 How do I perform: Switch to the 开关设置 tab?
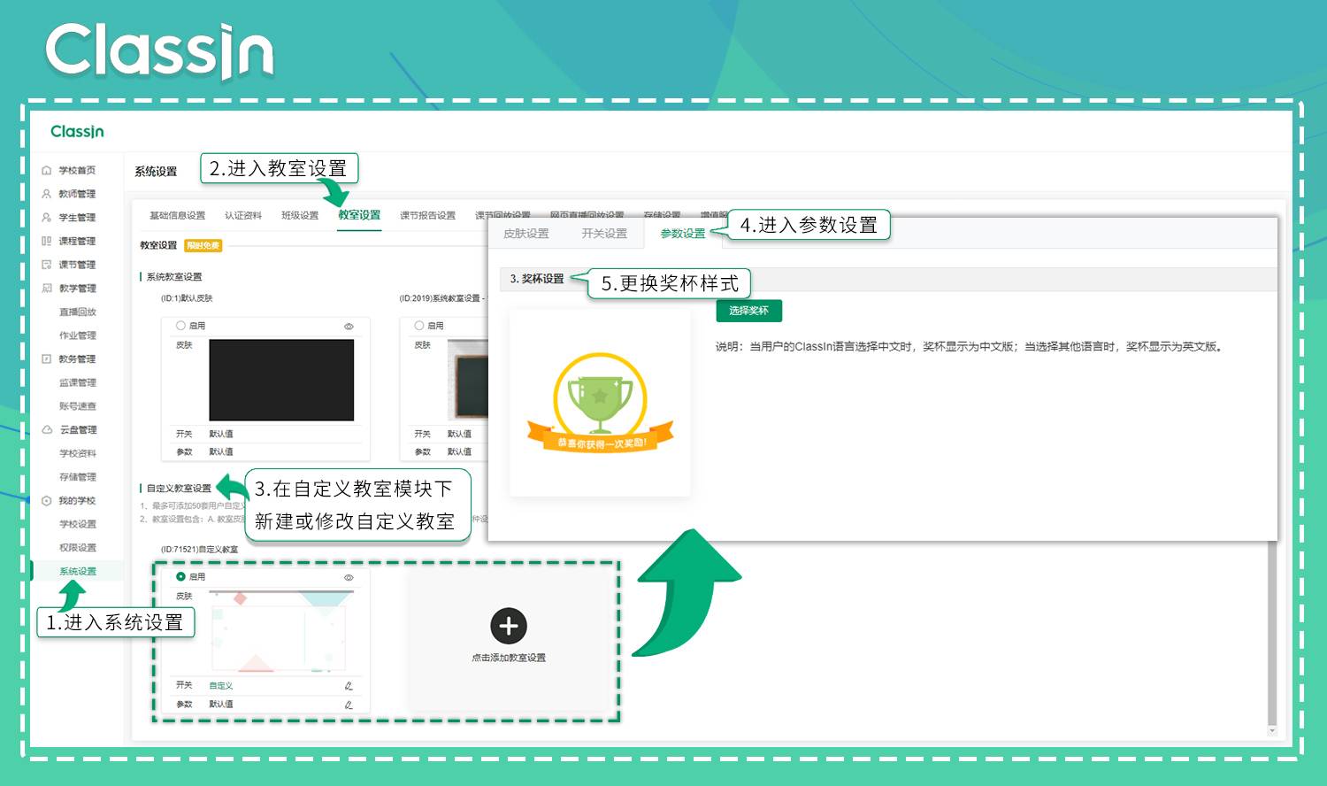point(604,234)
